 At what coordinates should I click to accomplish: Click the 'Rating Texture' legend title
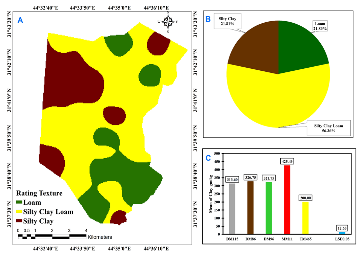click(x=39, y=193)
